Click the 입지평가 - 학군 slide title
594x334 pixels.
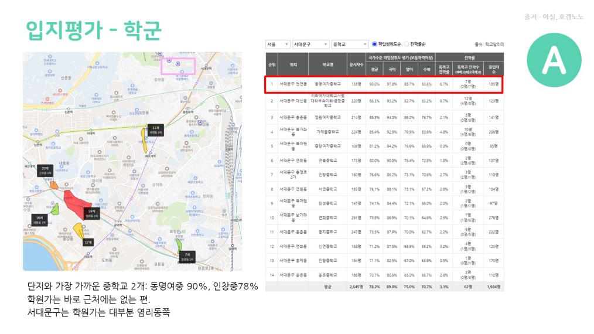(x=94, y=30)
